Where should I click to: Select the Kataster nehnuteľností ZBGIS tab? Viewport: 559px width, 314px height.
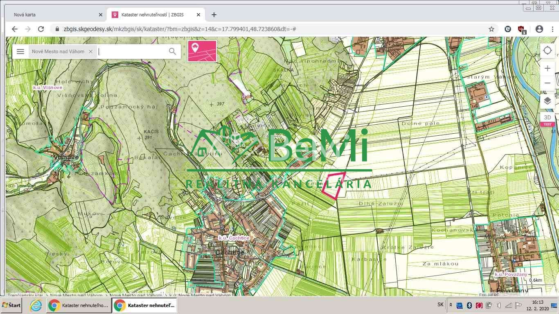click(156, 15)
